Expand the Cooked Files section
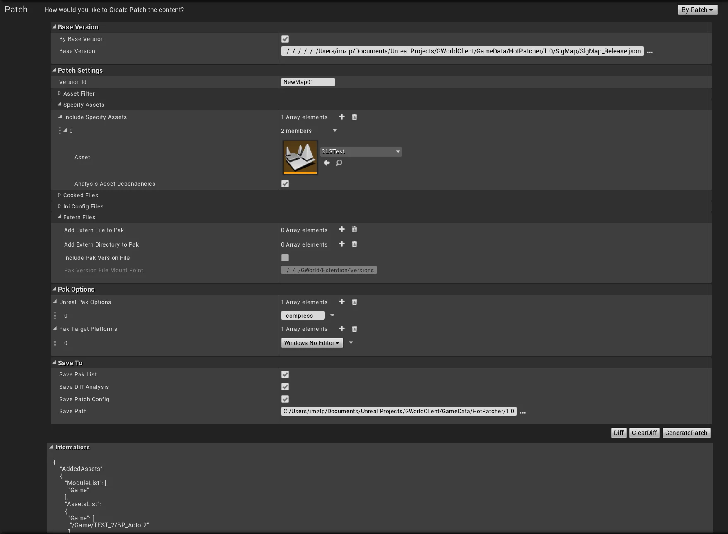The width and height of the screenshot is (728, 534). tap(59, 195)
